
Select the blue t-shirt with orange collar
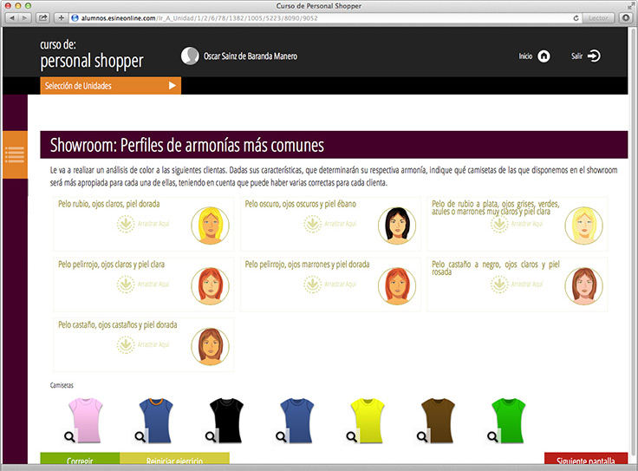click(156, 419)
